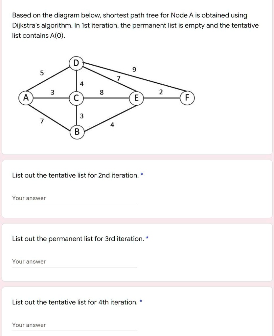This screenshot has height=336, width=274.
Task: Click node F on the far right
Action: point(187,97)
